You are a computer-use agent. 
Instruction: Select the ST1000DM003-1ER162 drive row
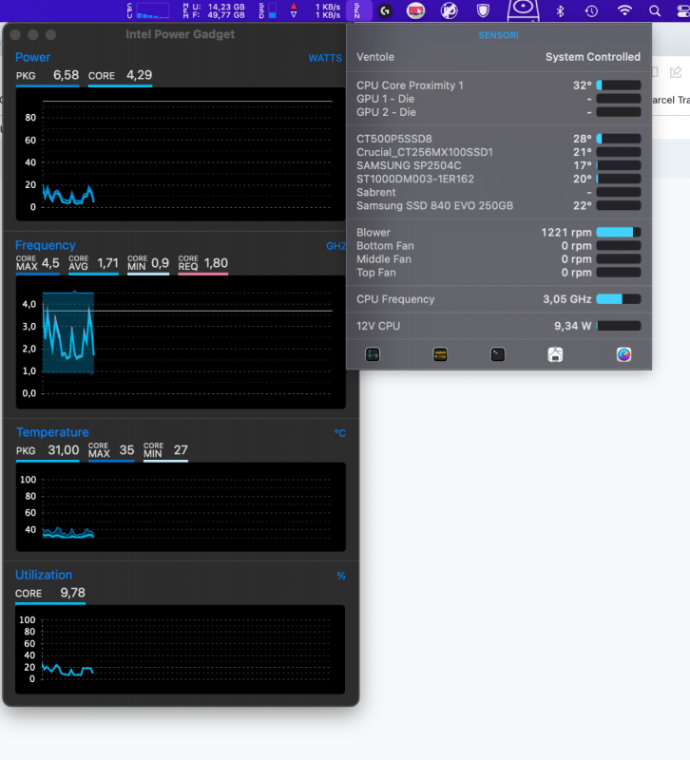pyautogui.click(x=498, y=179)
